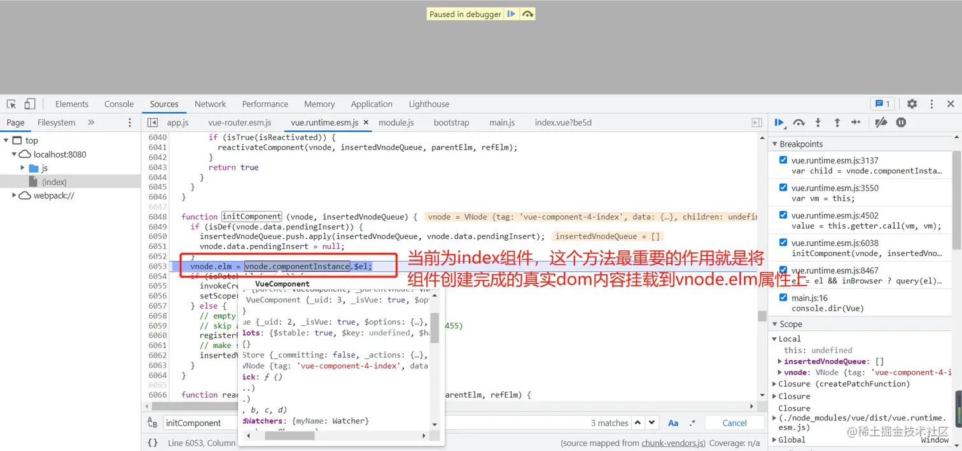Open the Memory panel tab
Screen dimensions: 962x451
pyautogui.click(x=319, y=104)
